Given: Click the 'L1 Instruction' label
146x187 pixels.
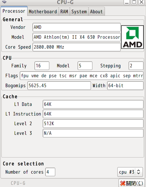Looking at the screenshot, I should tap(23, 114).
